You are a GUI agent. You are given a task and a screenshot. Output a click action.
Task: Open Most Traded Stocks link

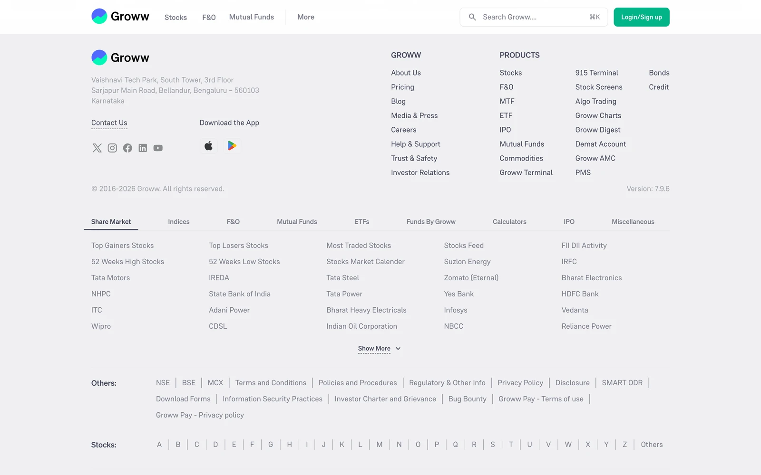tap(359, 246)
